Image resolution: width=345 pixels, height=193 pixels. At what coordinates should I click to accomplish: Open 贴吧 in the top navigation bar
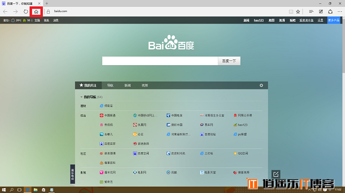coord(292,20)
